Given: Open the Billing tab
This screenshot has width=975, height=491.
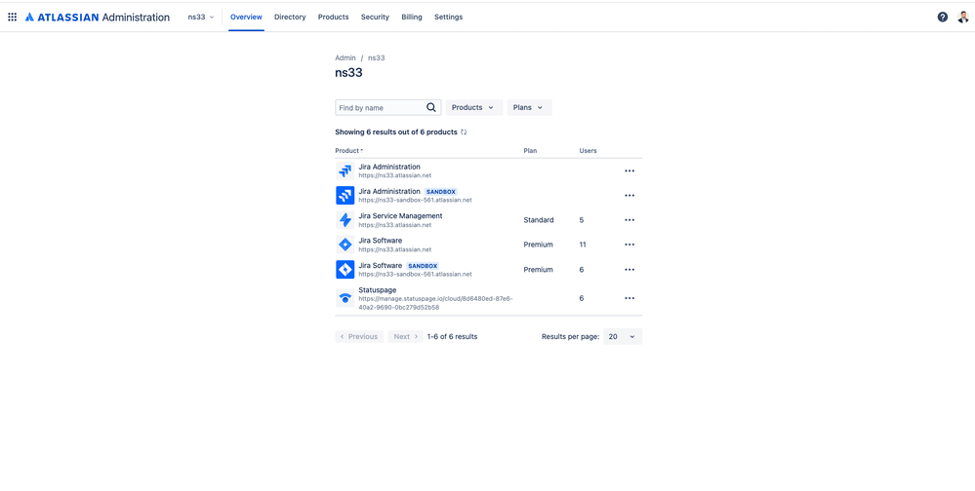Looking at the screenshot, I should click(x=412, y=18).
